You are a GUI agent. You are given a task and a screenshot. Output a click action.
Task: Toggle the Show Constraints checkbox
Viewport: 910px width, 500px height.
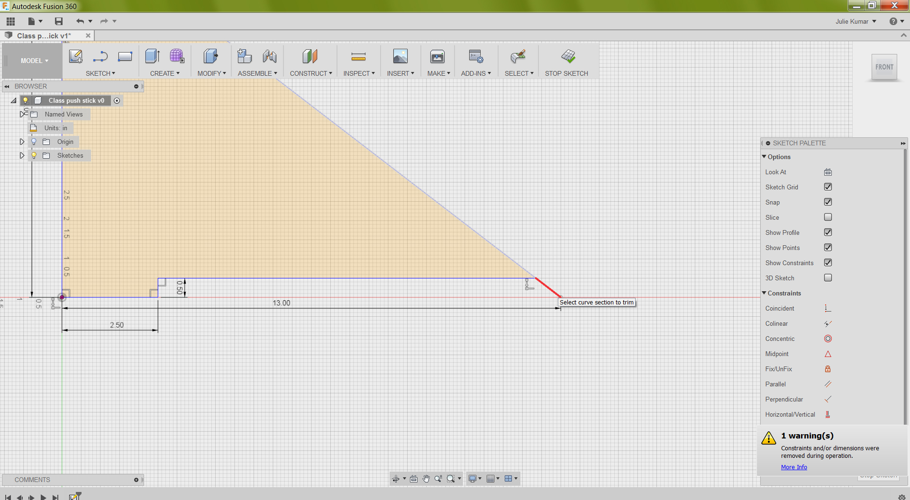(x=828, y=263)
